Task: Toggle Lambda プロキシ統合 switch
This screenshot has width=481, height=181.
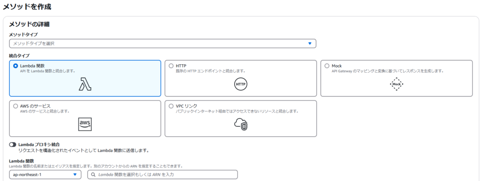Action: point(13,144)
